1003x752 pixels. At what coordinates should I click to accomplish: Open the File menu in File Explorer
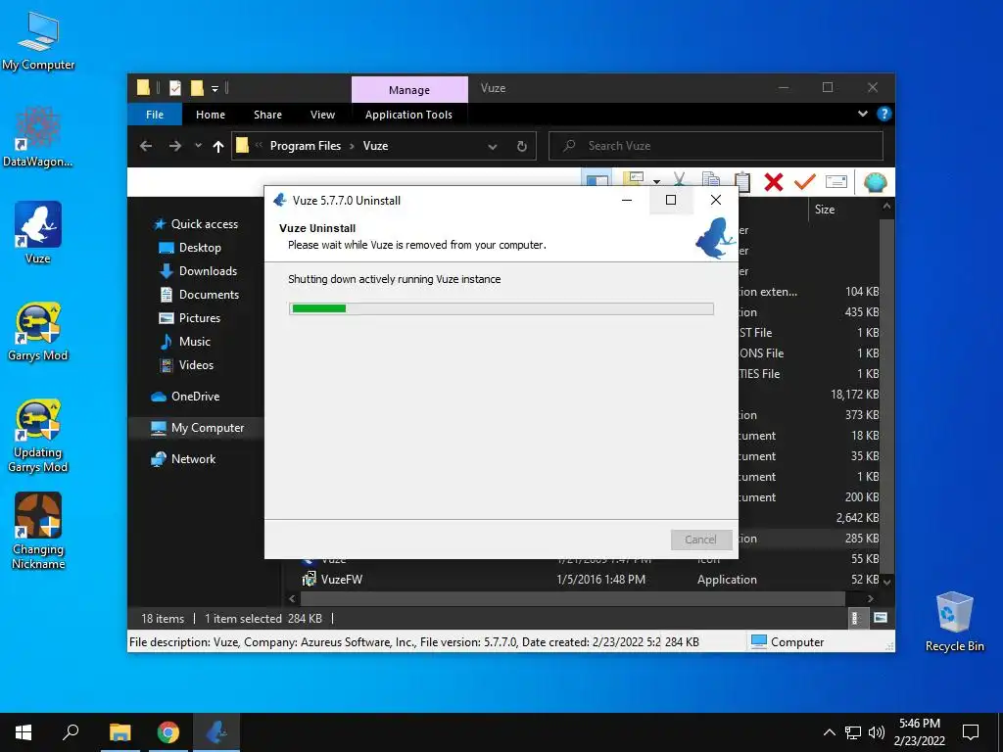[155, 115]
